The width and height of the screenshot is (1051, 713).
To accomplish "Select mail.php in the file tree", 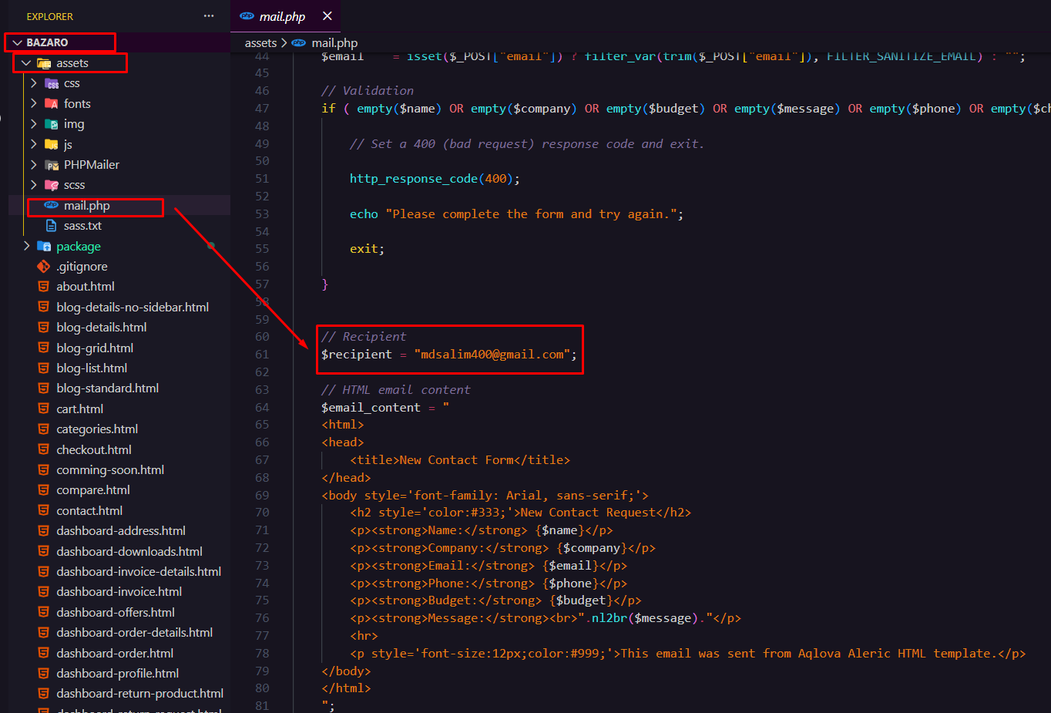I will (86, 206).
